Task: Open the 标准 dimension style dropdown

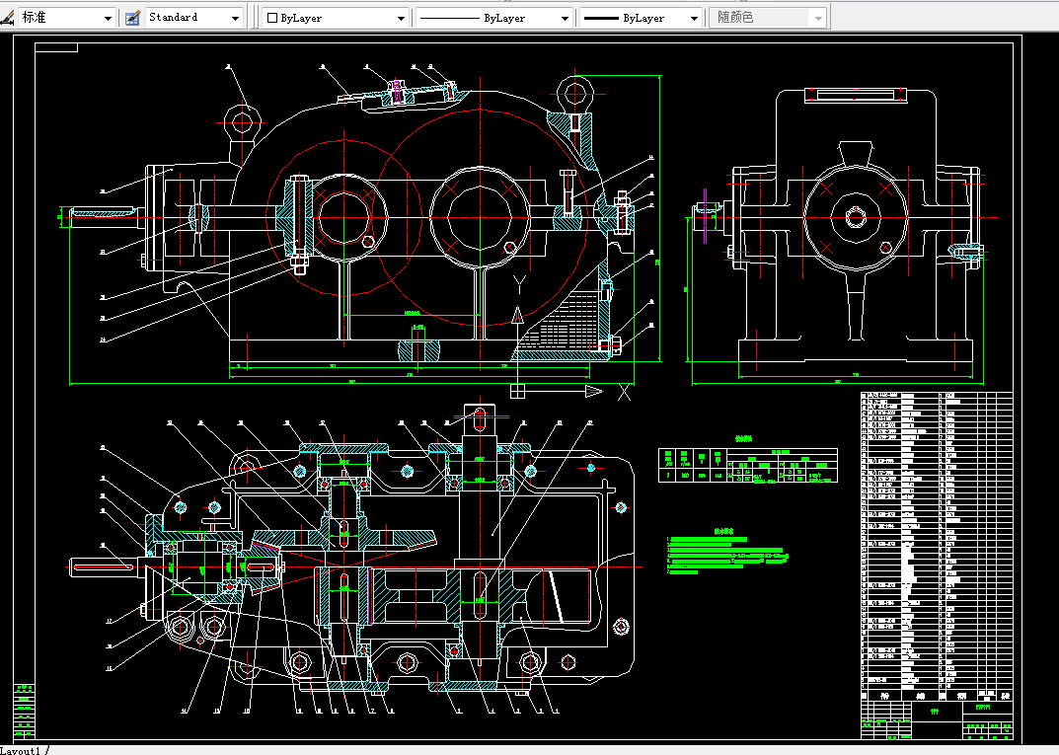Action: pyautogui.click(x=66, y=18)
